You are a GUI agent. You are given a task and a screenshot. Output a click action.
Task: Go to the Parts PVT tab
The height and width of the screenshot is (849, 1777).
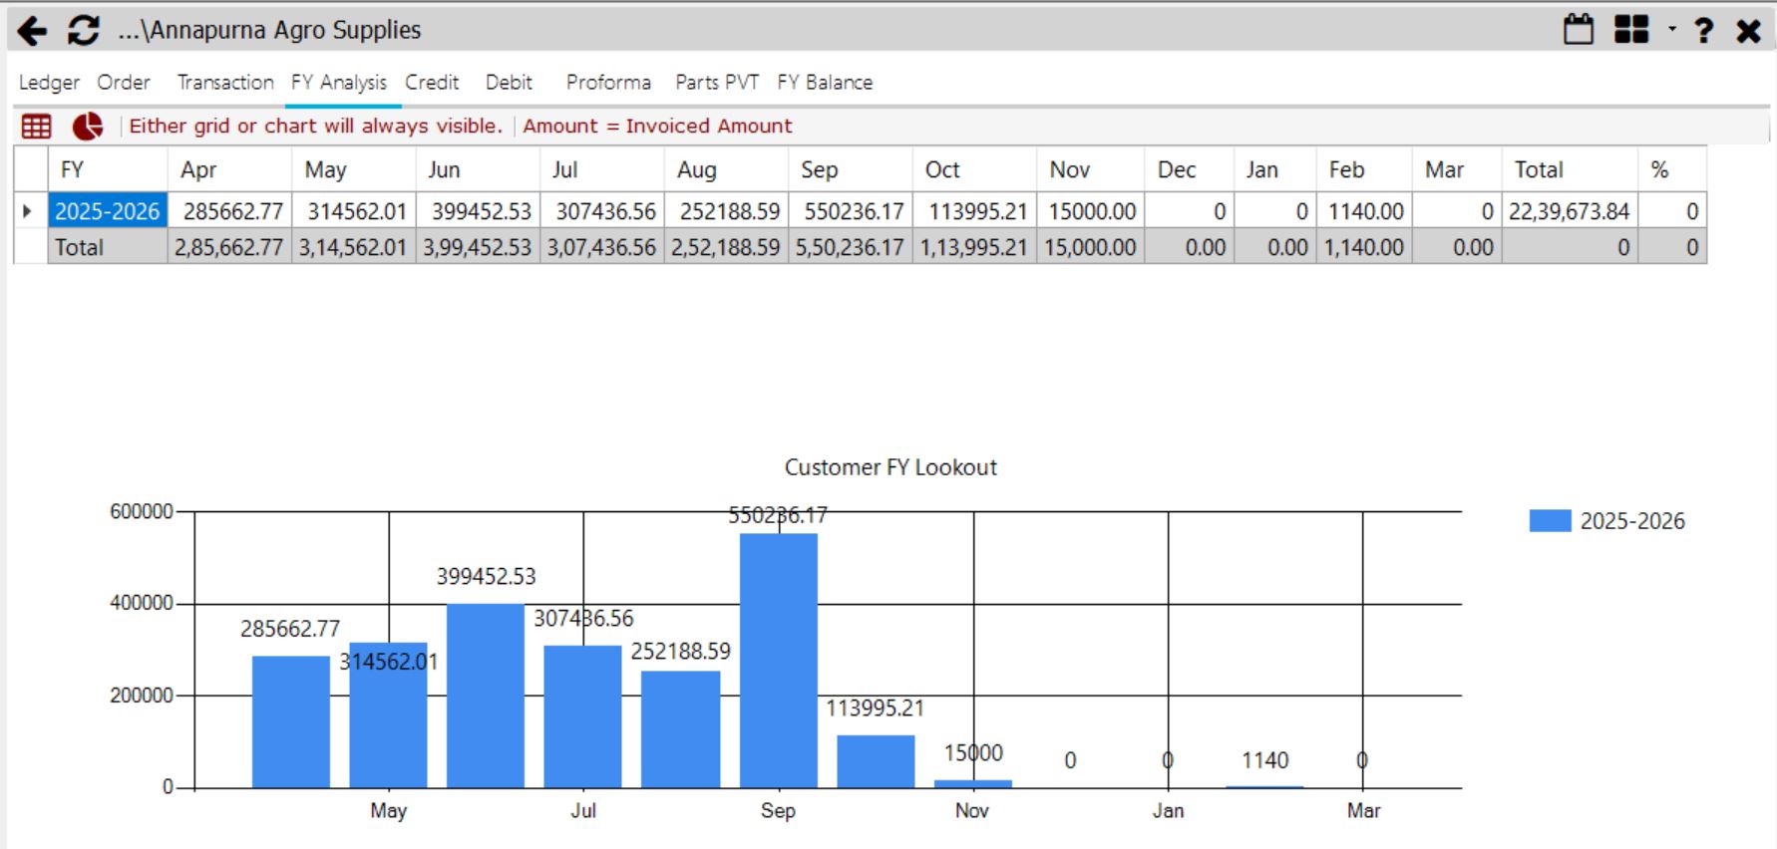[717, 83]
